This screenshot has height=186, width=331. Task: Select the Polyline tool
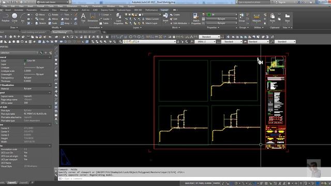click(x=6, y=18)
